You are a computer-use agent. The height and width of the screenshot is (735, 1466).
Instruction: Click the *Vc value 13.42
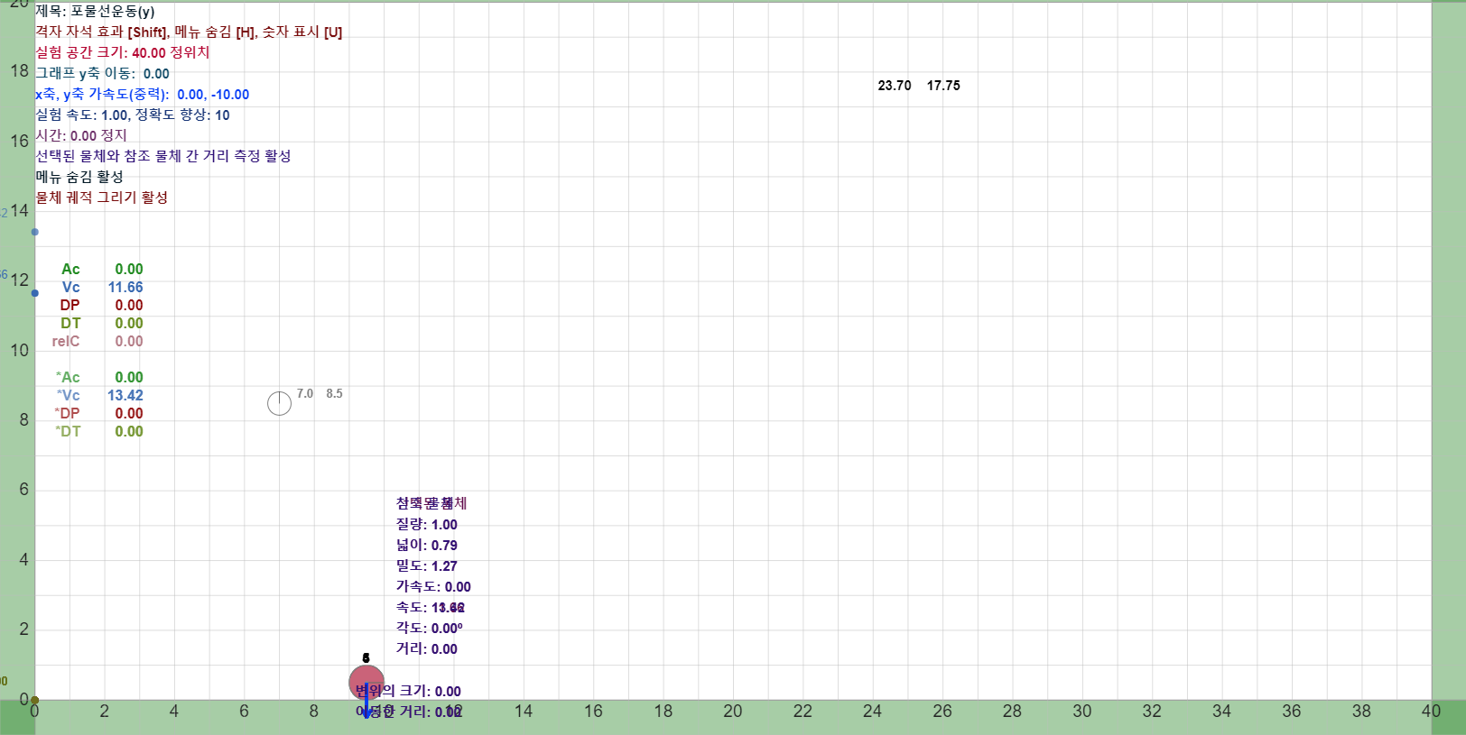125,395
